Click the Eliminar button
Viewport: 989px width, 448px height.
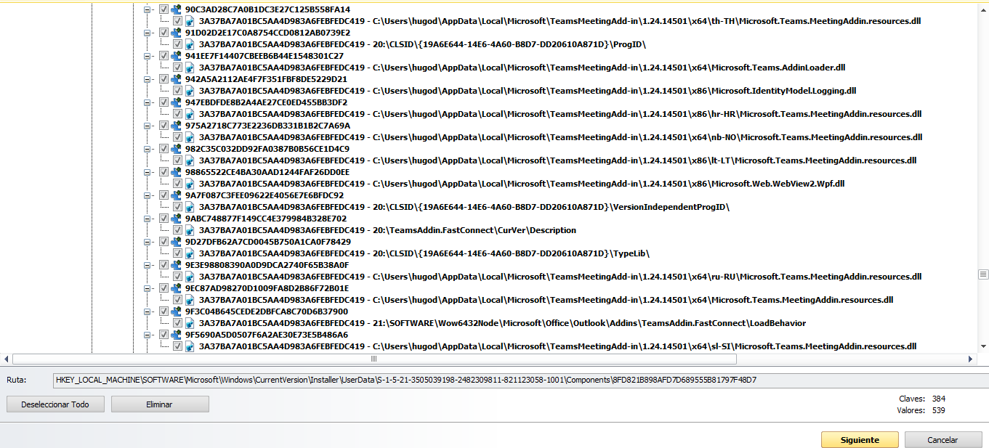point(160,404)
